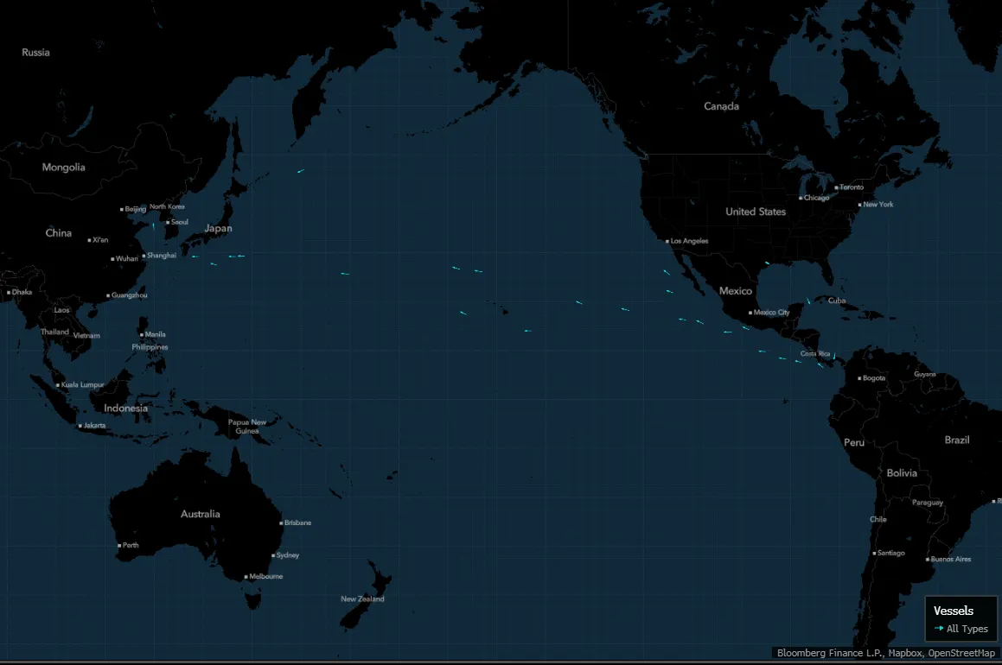Select the vessel marker off Baja California south of Los Angeles
This screenshot has height=665, width=1002.
pos(667,273)
